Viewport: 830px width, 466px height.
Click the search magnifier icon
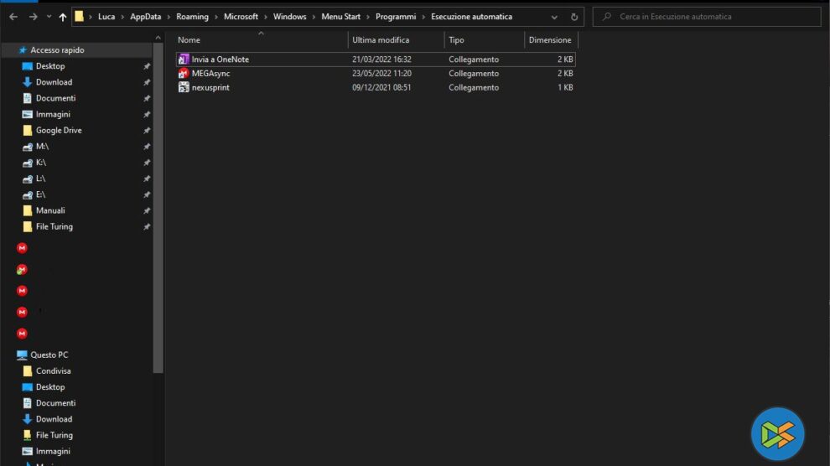607,17
